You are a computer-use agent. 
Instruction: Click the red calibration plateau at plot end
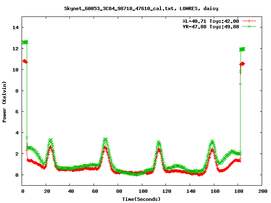pos(242,64)
